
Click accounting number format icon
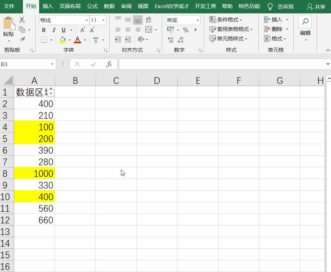[x=171, y=30]
